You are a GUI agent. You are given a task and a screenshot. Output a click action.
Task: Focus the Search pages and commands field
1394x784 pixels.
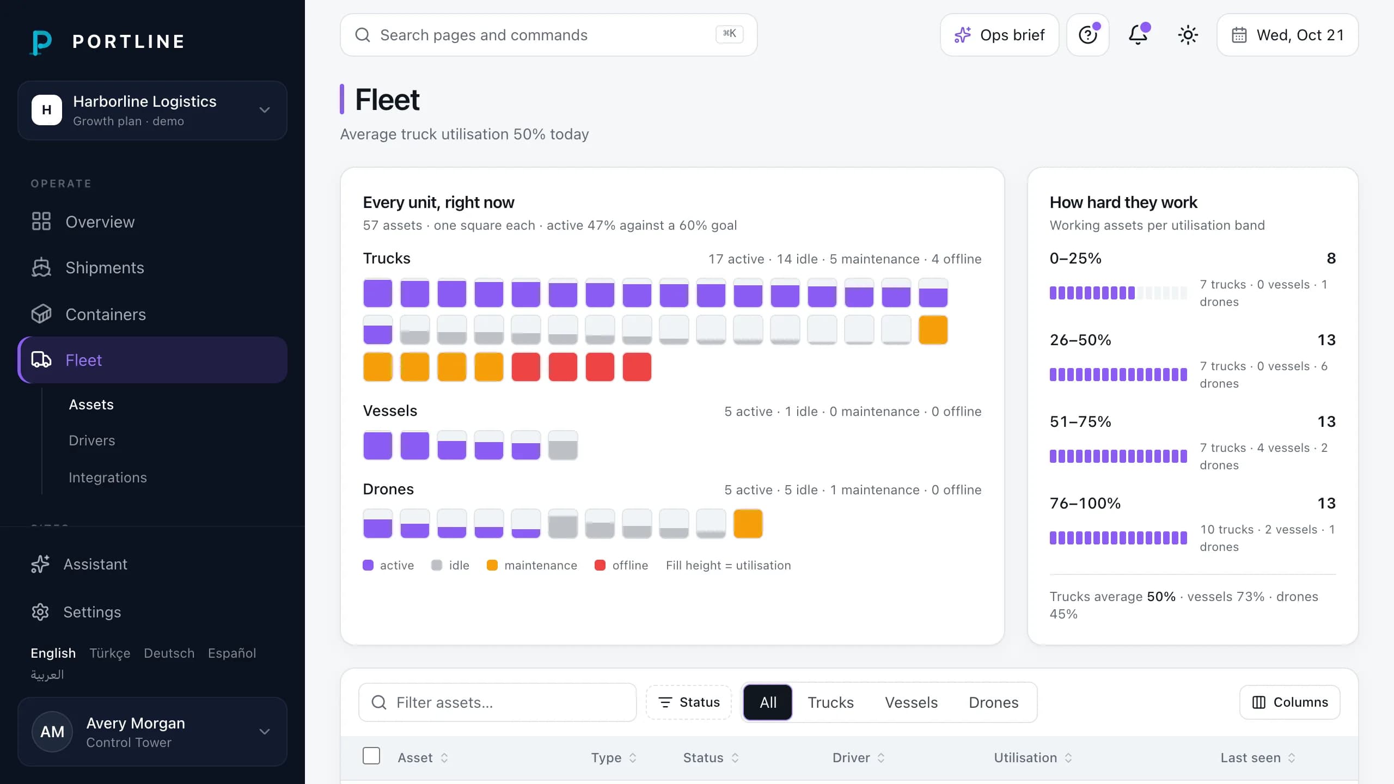click(x=548, y=35)
